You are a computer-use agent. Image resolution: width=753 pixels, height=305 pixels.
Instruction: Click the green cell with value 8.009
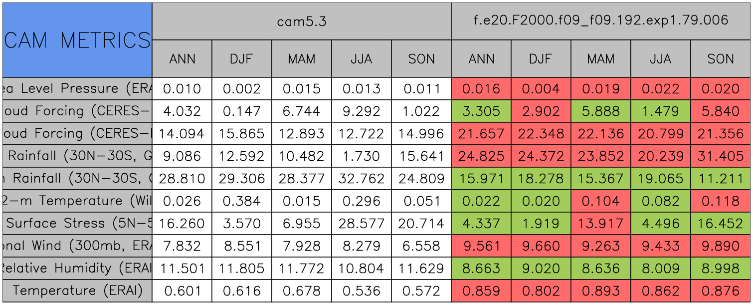(661, 269)
